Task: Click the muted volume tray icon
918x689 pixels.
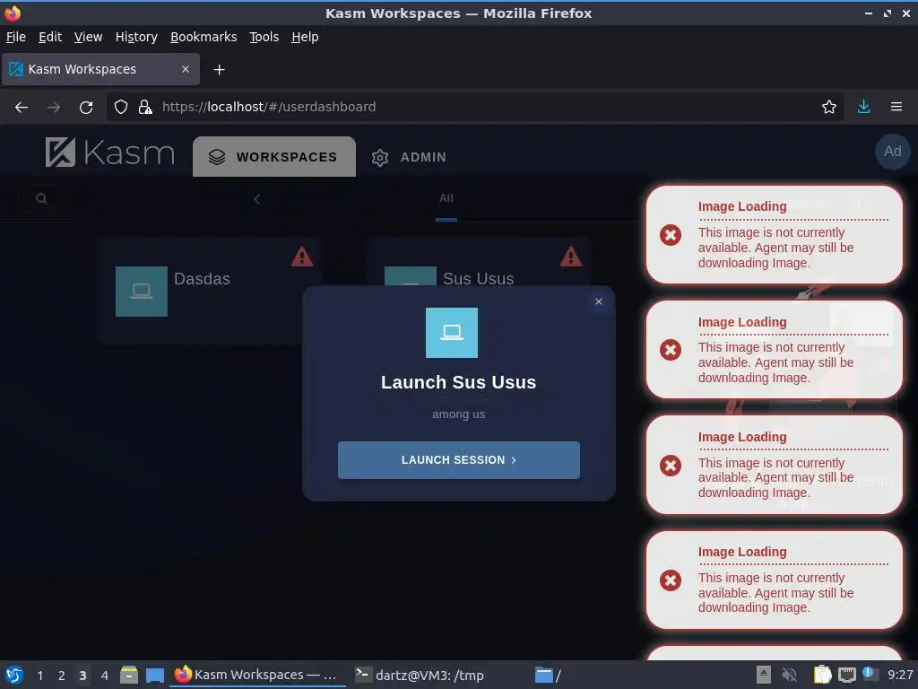Action: coord(789,675)
